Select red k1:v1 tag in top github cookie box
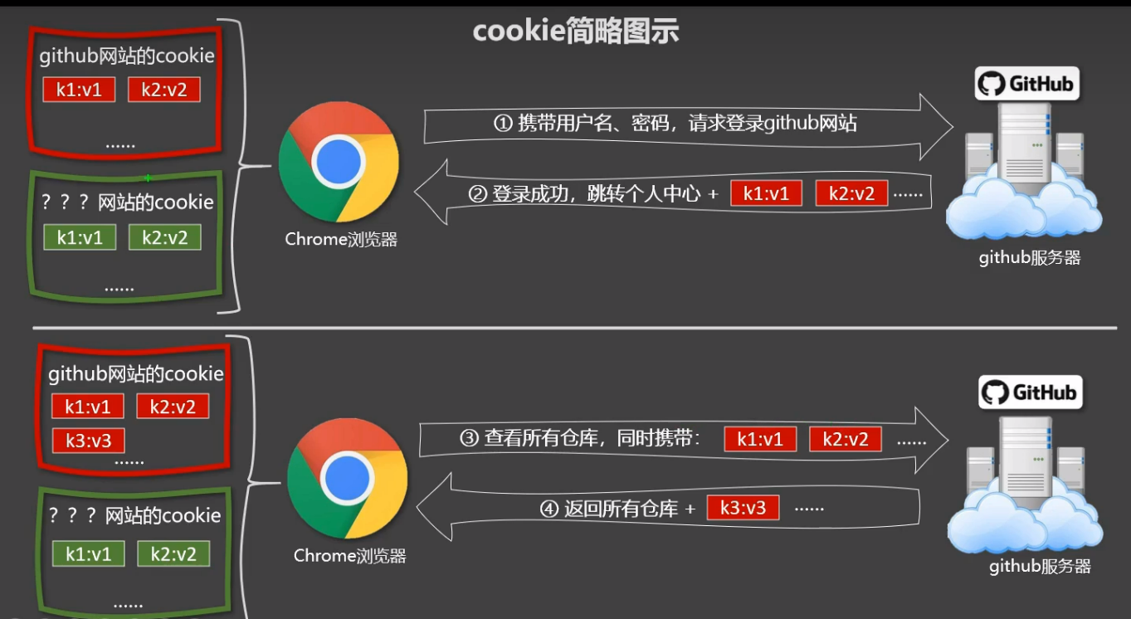The height and width of the screenshot is (619, 1131). [80, 90]
